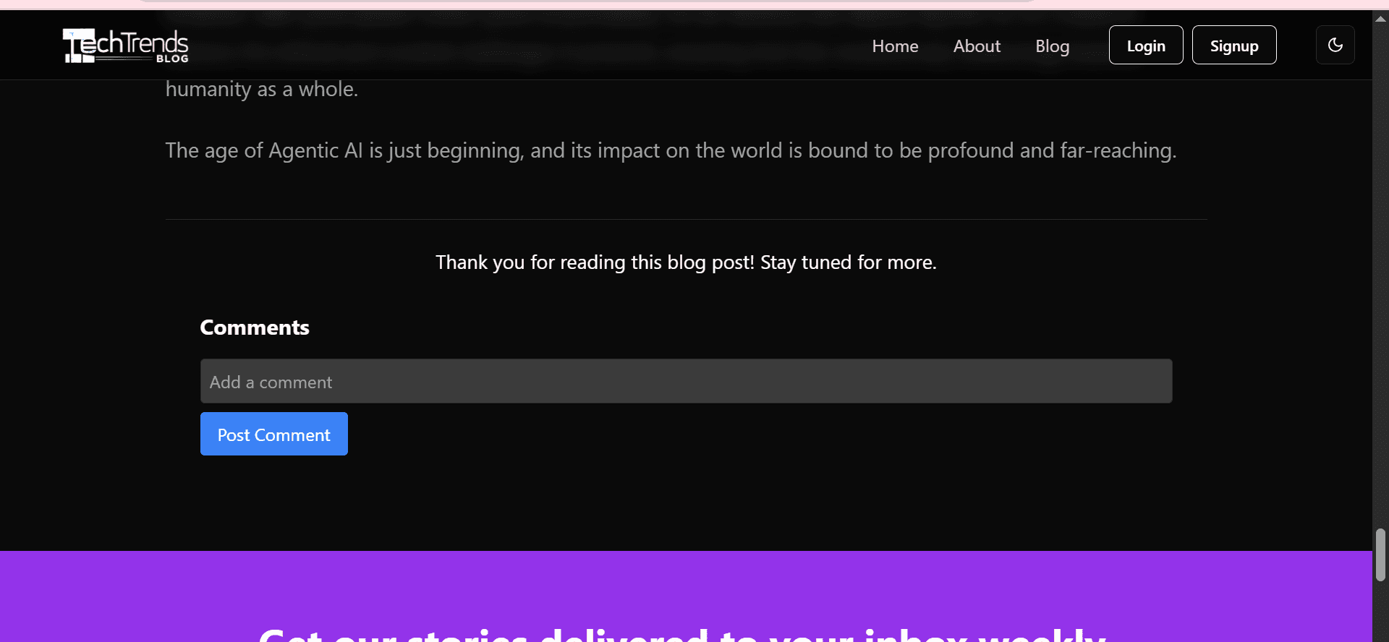Go to the About page

pos(977,46)
